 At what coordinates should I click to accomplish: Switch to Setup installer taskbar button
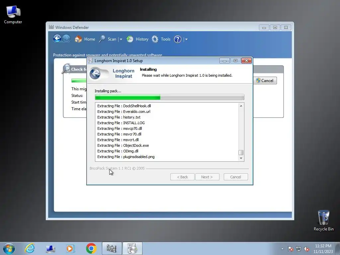point(132,248)
